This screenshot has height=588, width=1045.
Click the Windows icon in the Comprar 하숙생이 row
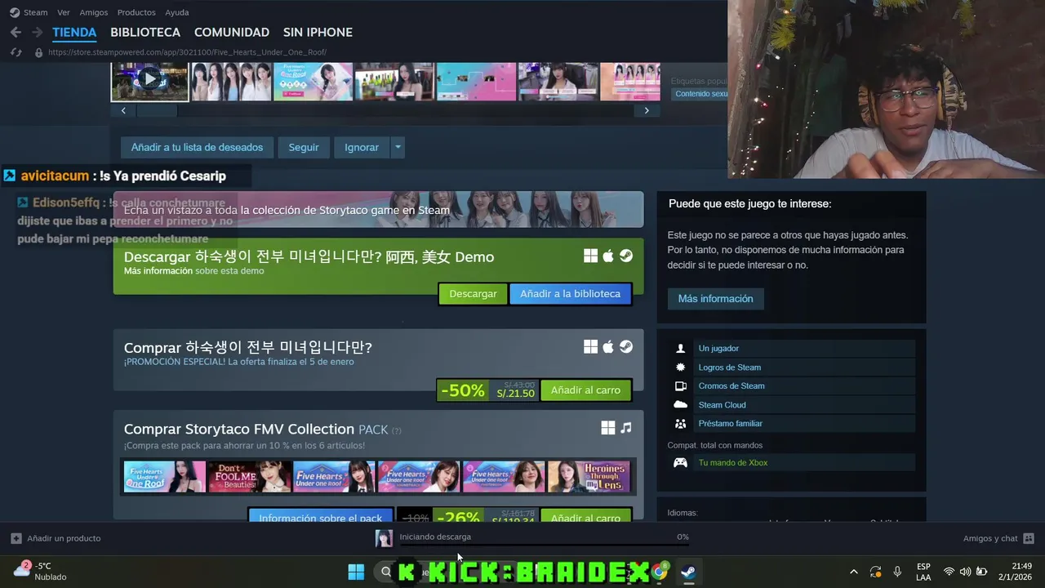pyautogui.click(x=590, y=347)
